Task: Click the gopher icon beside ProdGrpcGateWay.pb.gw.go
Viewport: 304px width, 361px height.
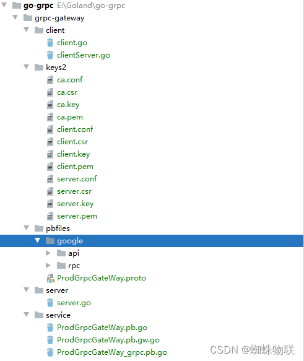Action: [x=50, y=340]
